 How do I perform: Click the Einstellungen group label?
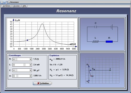pyautogui.click(x=15, y=55)
